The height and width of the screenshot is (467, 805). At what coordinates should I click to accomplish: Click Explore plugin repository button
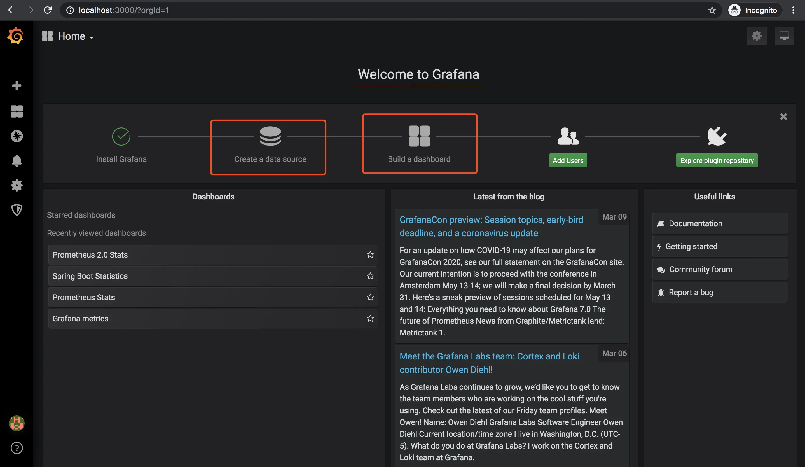click(x=717, y=160)
